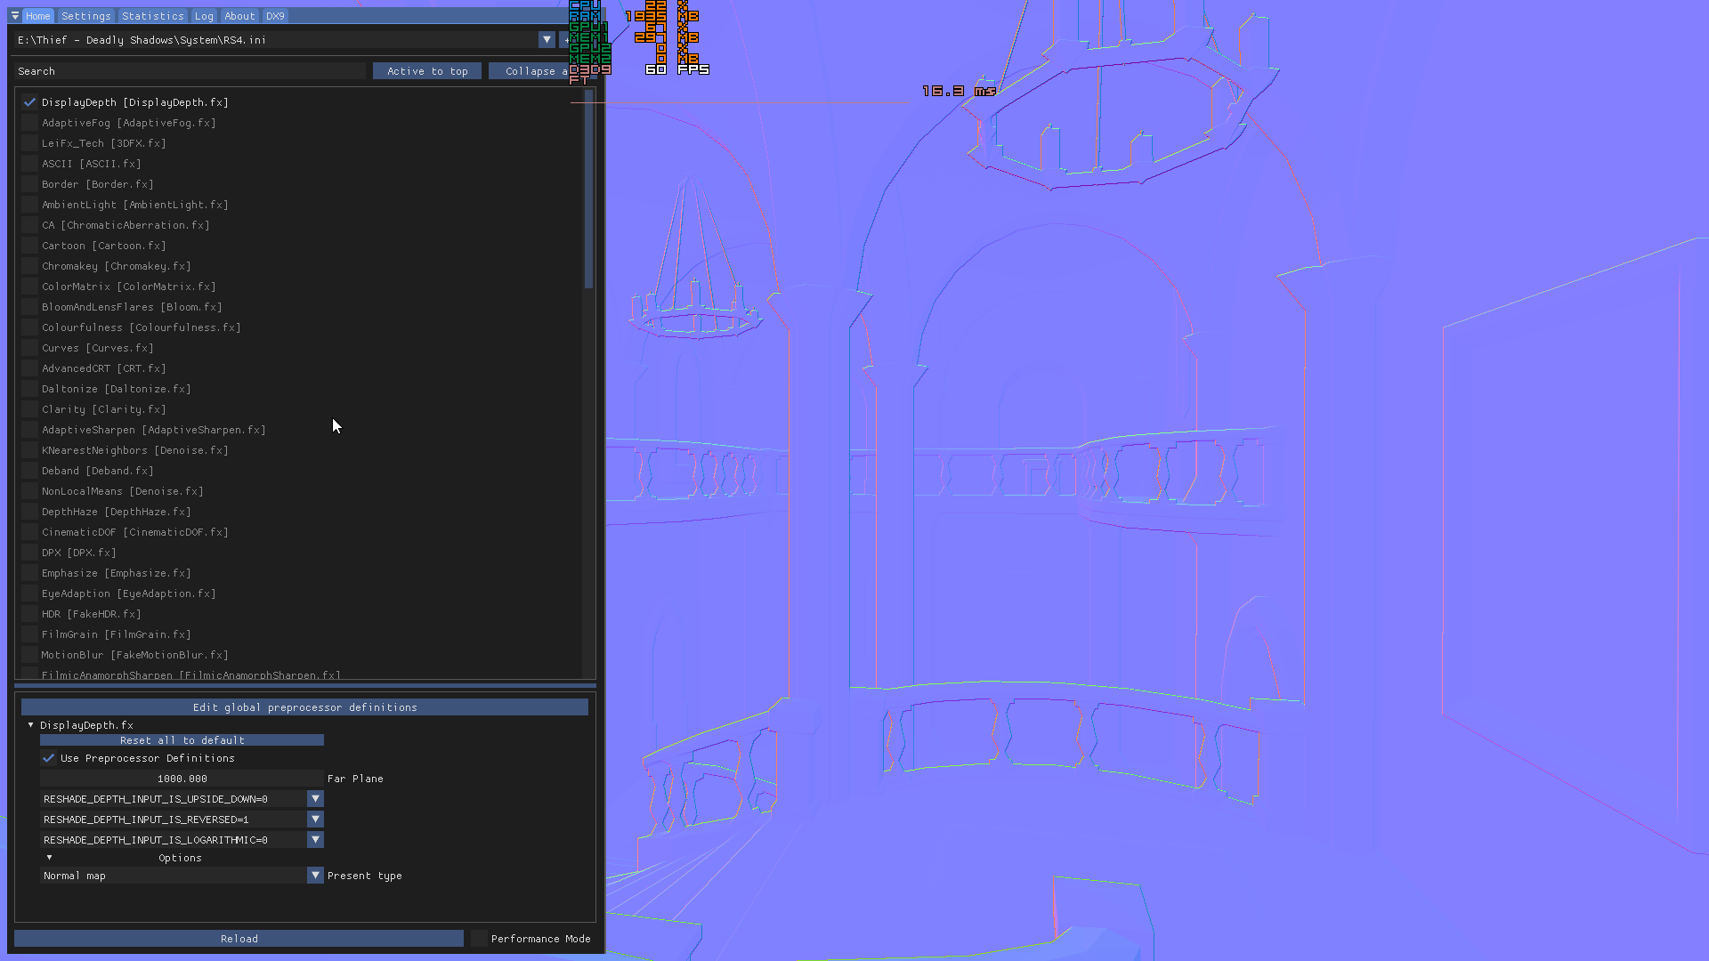The height and width of the screenshot is (961, 1709).
Task: Uncheck Use Preprocessor Definitions checkbox
Action: [48, 758]
